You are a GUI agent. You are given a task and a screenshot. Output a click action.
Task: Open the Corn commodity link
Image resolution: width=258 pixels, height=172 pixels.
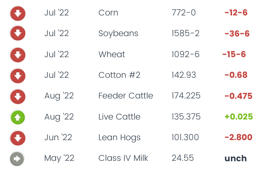pyautogui.click(x=108, y=13)
